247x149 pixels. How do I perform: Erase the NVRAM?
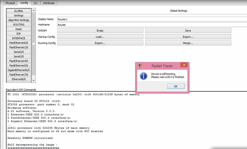pos(100,31)
